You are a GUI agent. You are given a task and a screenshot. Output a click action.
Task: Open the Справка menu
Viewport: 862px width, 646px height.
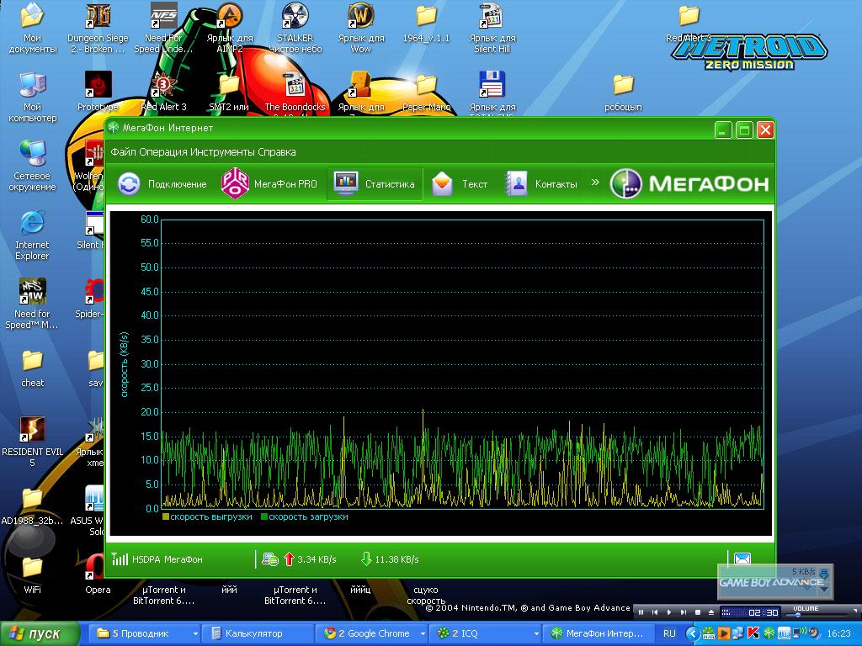coord(276,152)
